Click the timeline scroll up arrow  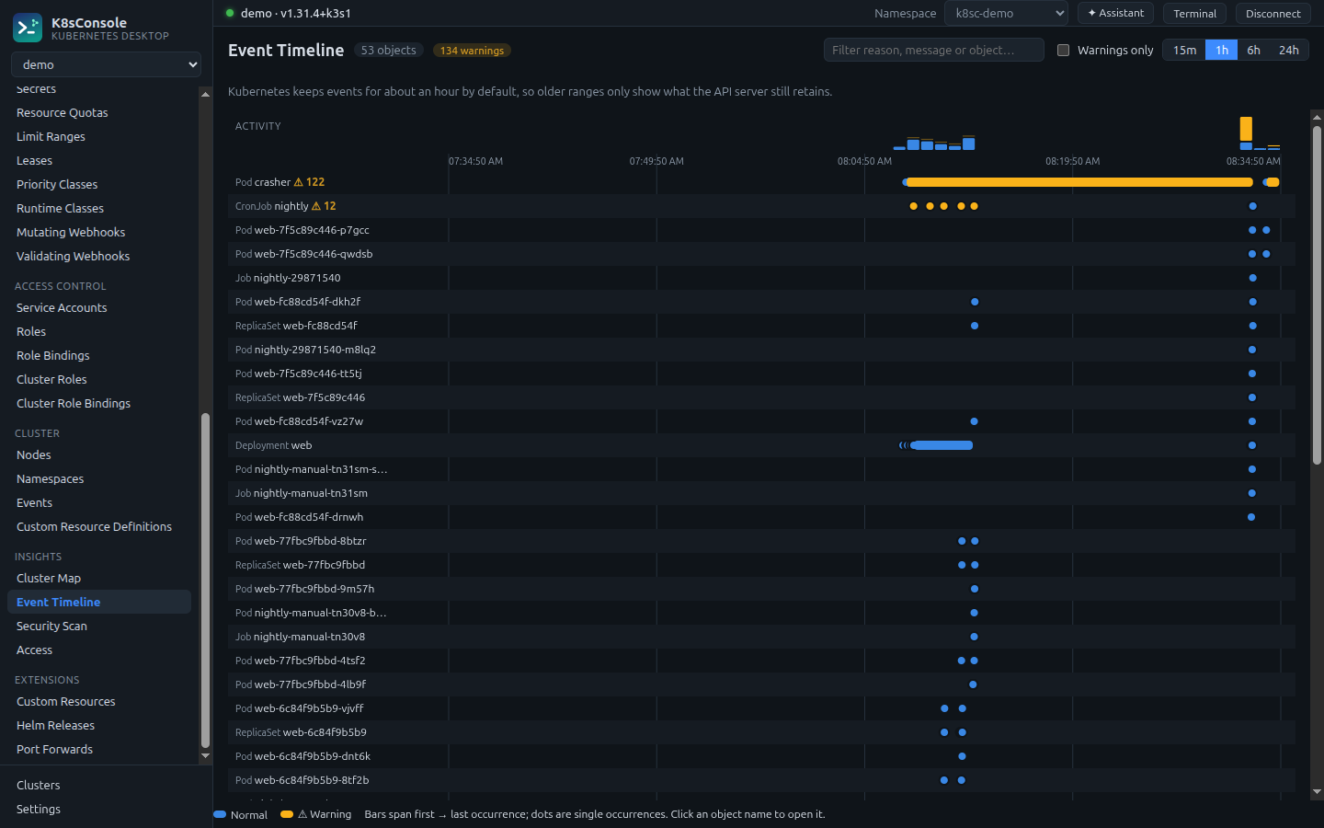1317,117
